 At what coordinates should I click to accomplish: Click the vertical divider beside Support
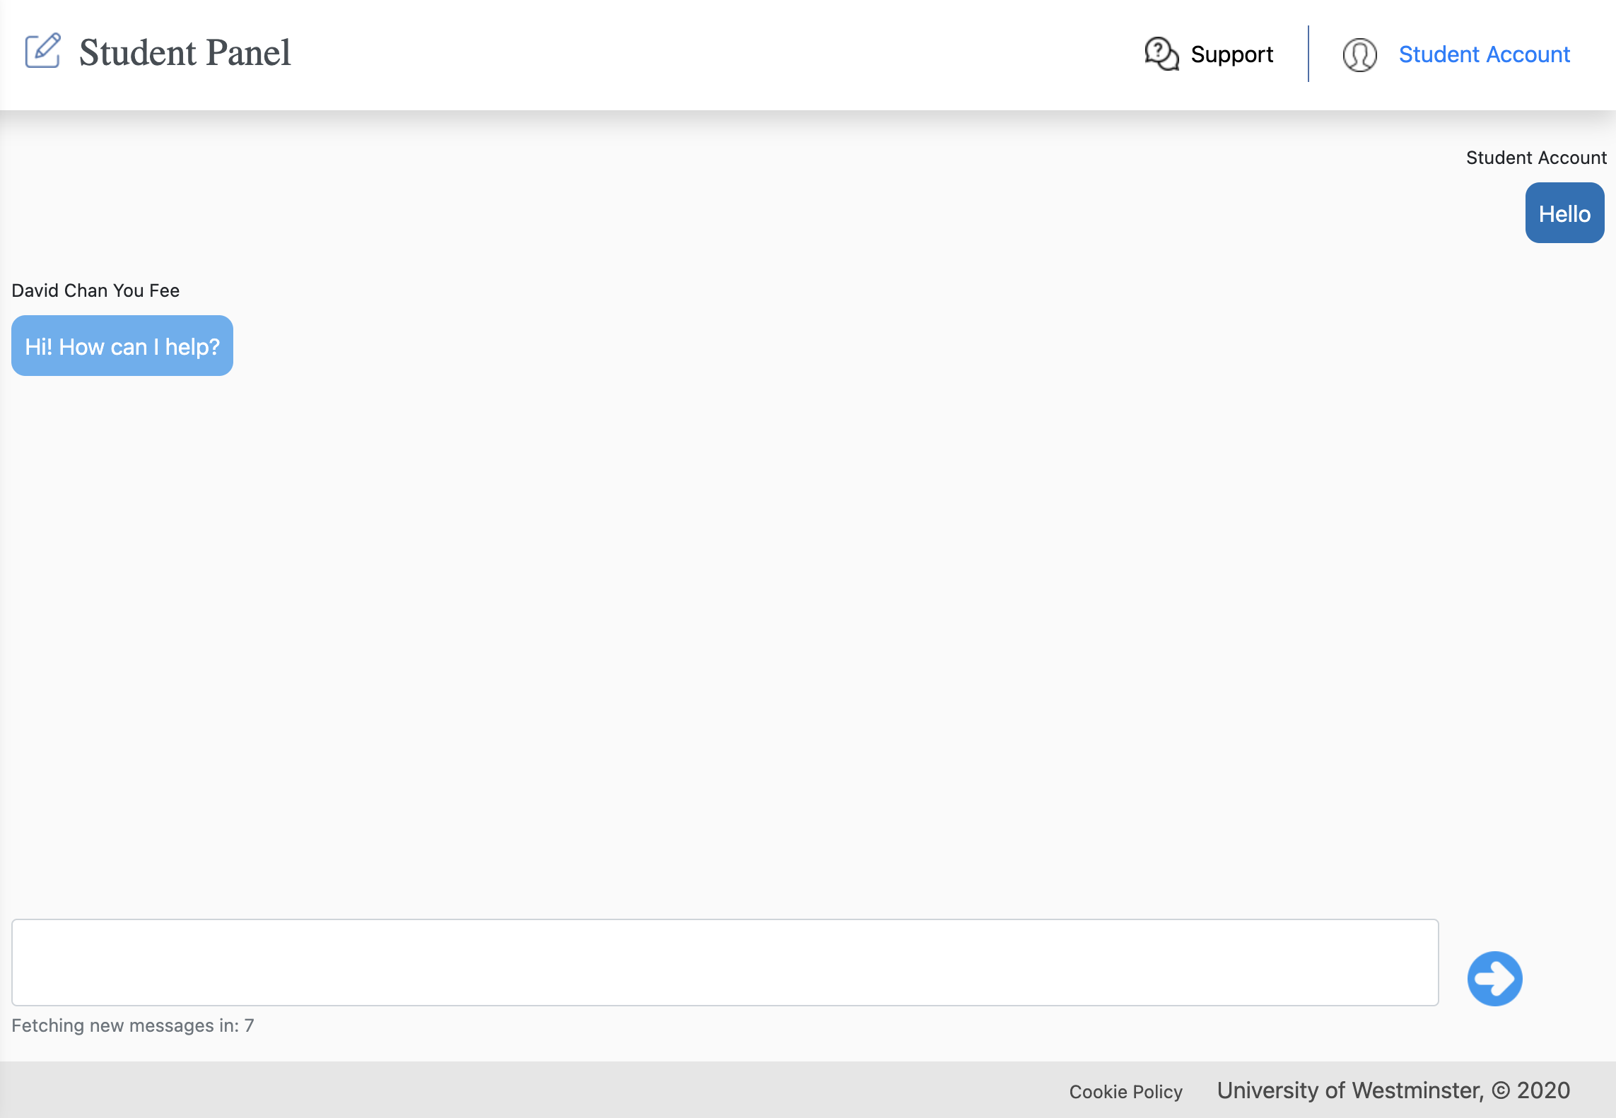coord(1308,54)
